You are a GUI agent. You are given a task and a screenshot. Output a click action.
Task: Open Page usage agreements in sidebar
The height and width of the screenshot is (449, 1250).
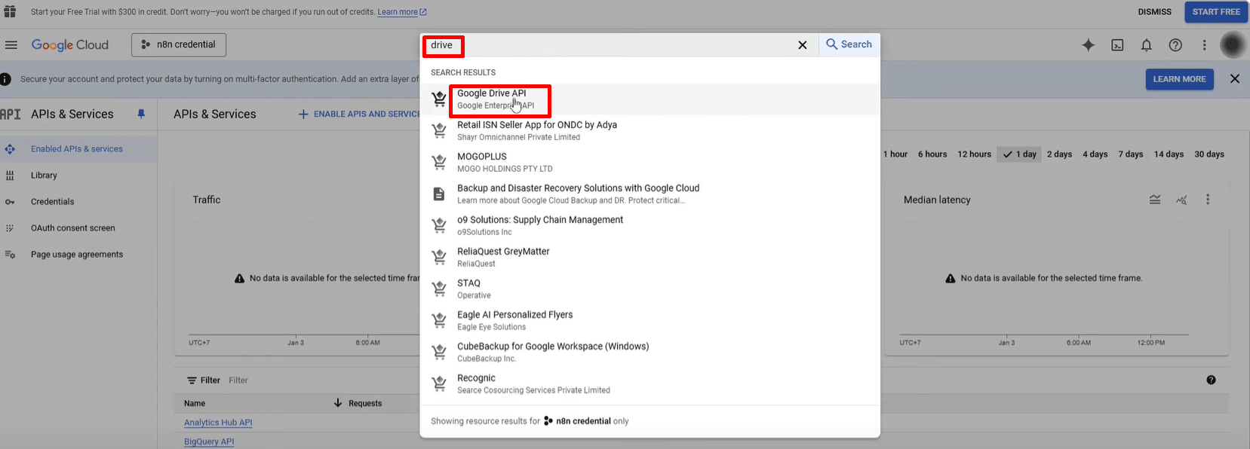coord(77,255)
